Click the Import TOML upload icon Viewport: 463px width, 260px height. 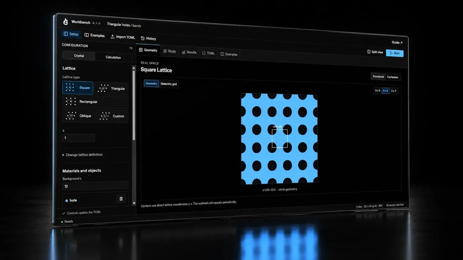coord(112,37)
